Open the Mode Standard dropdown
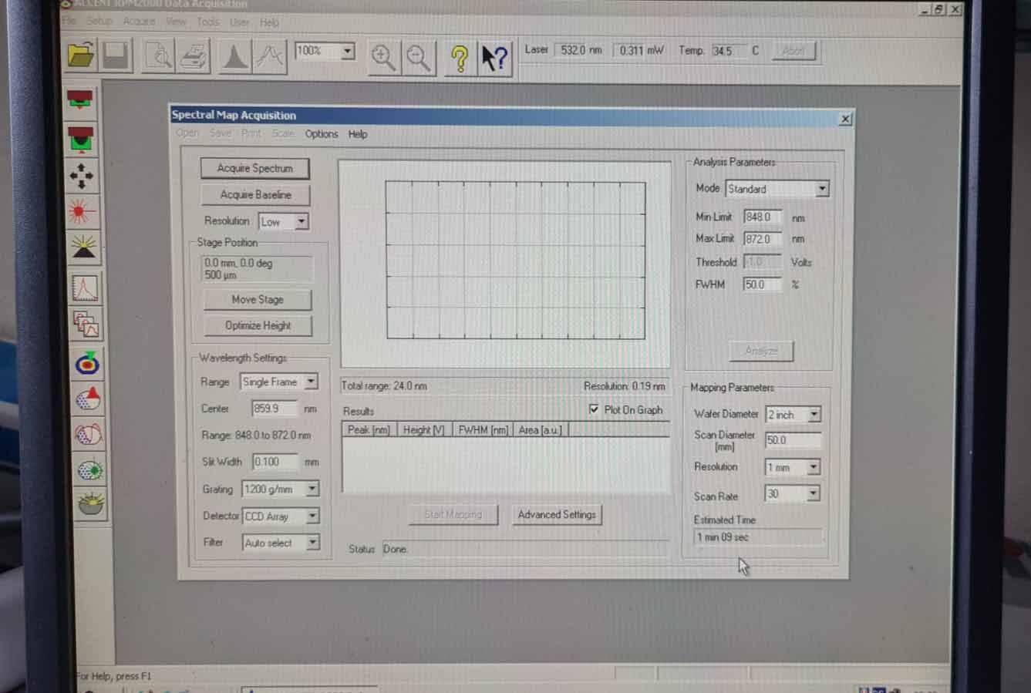 coord(822,189)
